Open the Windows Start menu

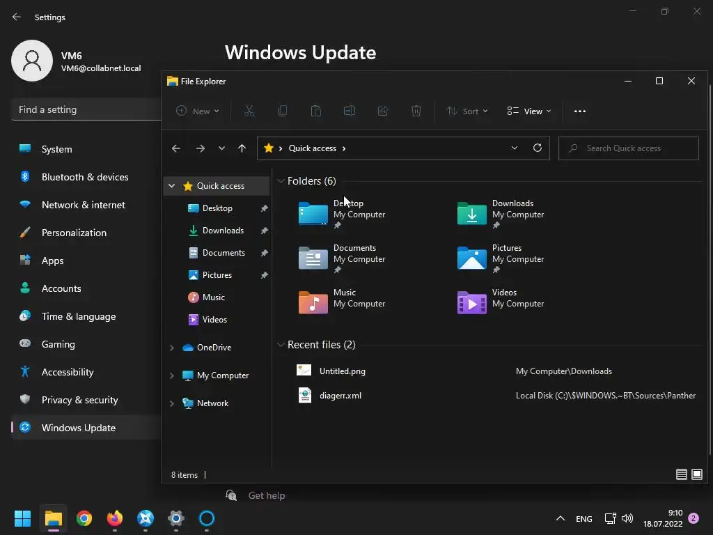(x=22, y=518)
